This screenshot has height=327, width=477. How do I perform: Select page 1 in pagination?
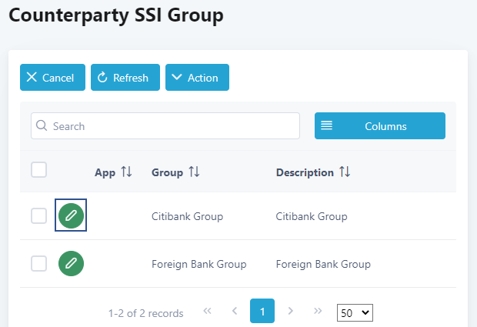pyautogui.click(x=262, y=311)
